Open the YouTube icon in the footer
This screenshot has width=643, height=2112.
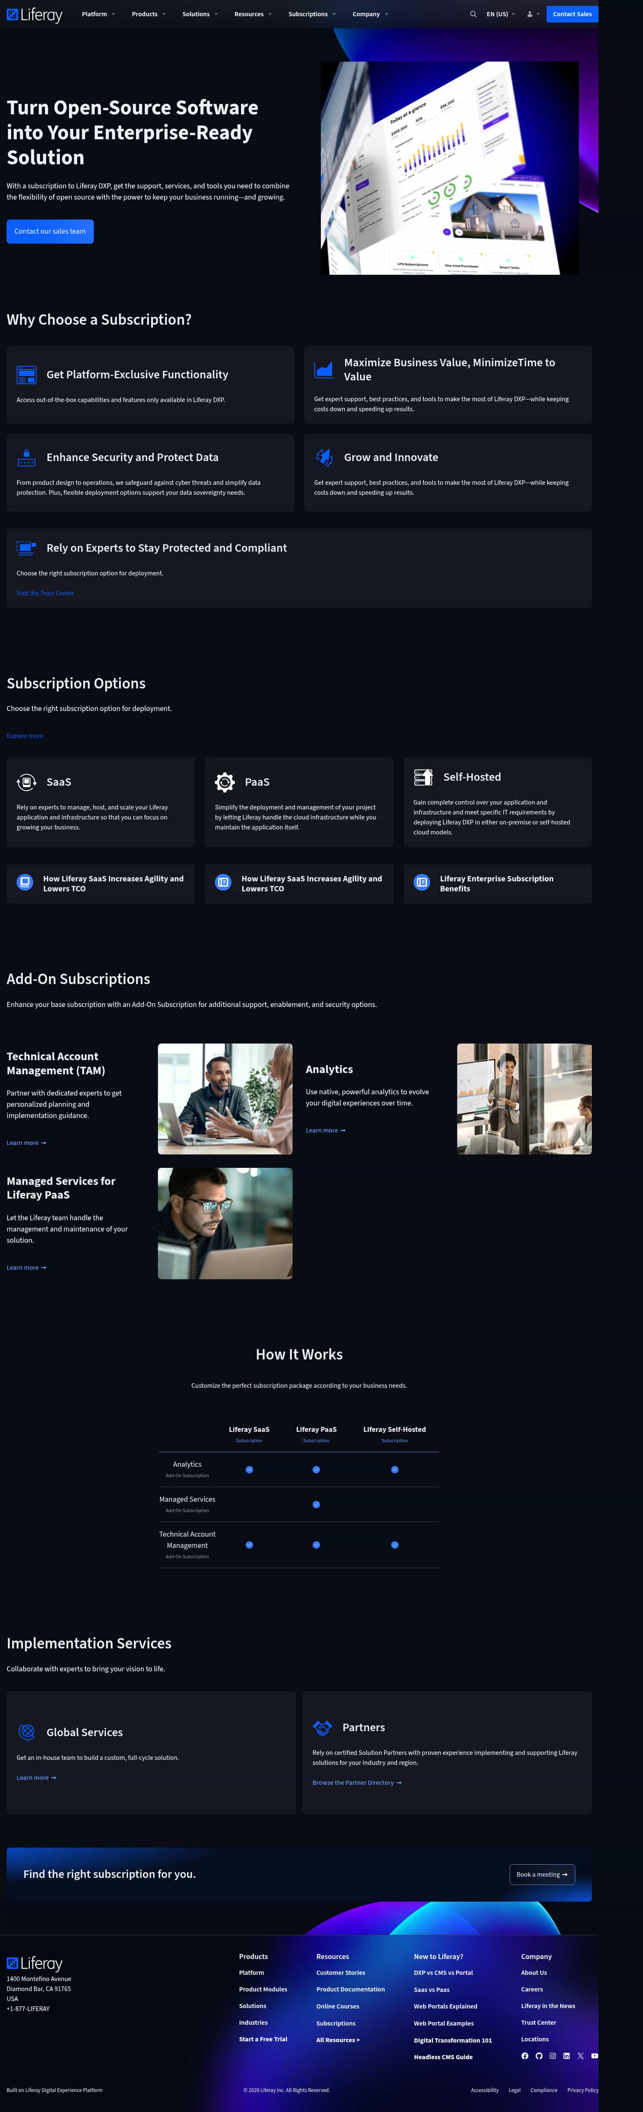tap(595, 2055)
